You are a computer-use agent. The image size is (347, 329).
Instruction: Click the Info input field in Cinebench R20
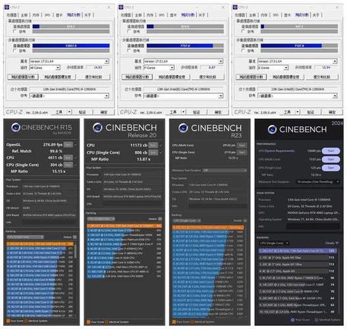(132, 204)
